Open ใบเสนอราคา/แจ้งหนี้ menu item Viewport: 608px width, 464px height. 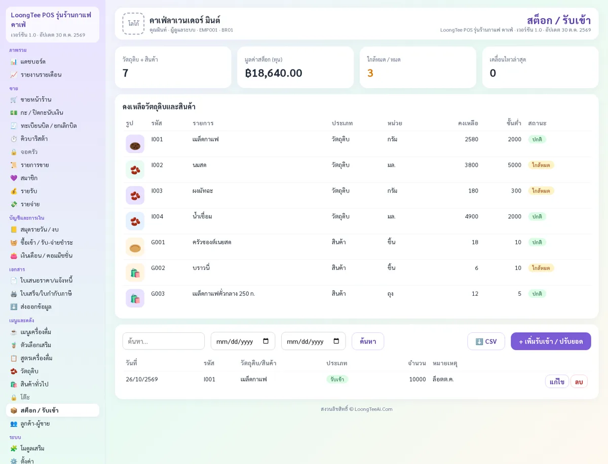(53, 281)
